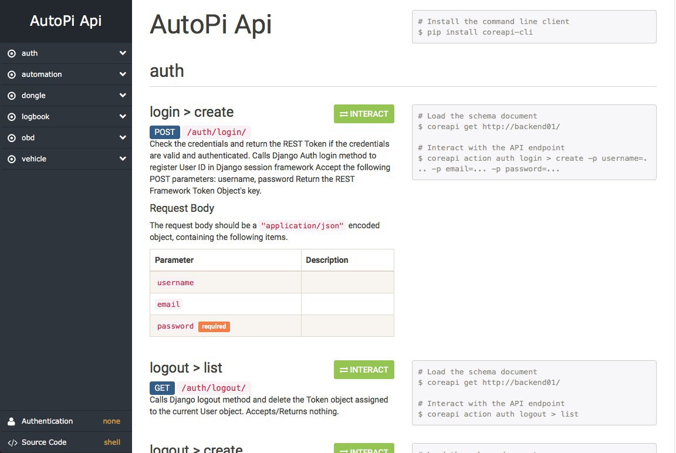Open the vehicle sidebar item
The image size is (676, 453).
point(66,159)
